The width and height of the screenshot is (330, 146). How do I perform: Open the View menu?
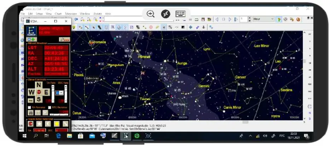pos(48,14)
